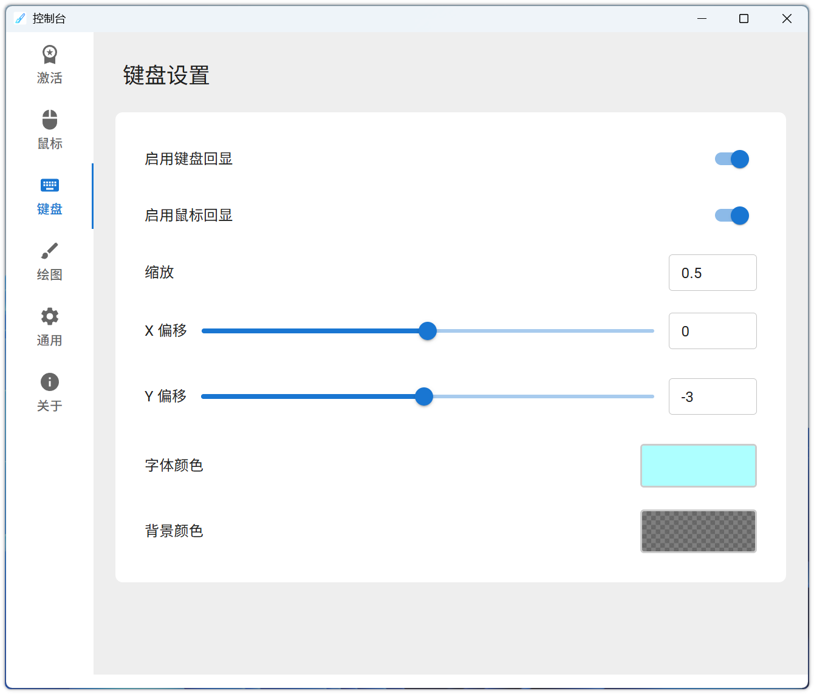The width and height of the screenshot is (814, 694).
Task: Turn off the 启用鼠标回显 switch
Action: coord(732,216)
